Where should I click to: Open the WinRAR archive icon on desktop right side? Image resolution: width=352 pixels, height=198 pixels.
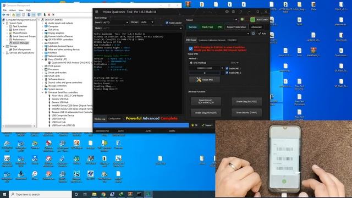pyautogui.click(x=313, y=50)
